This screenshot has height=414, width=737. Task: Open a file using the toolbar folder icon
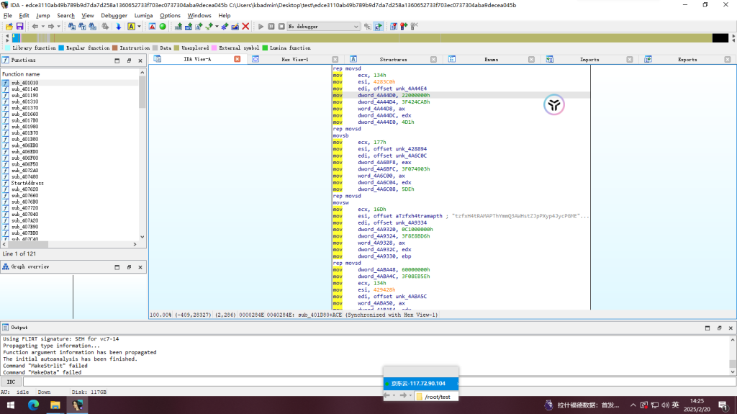coord(9,27)
